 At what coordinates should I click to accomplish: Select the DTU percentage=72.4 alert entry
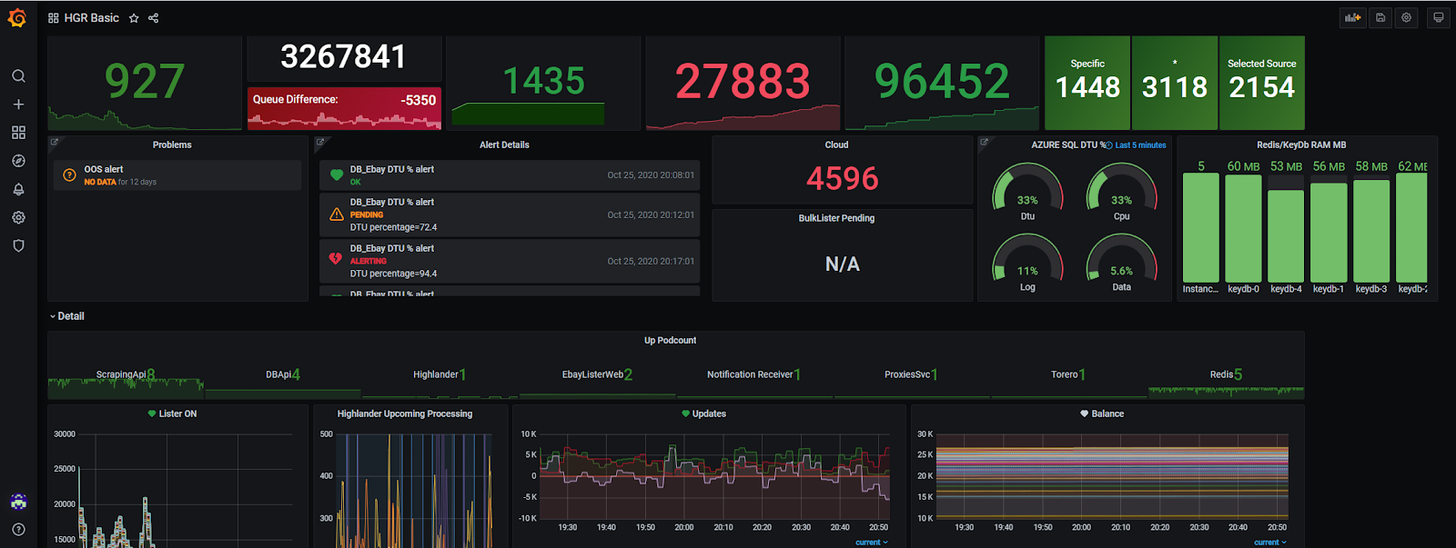[510, 214]
